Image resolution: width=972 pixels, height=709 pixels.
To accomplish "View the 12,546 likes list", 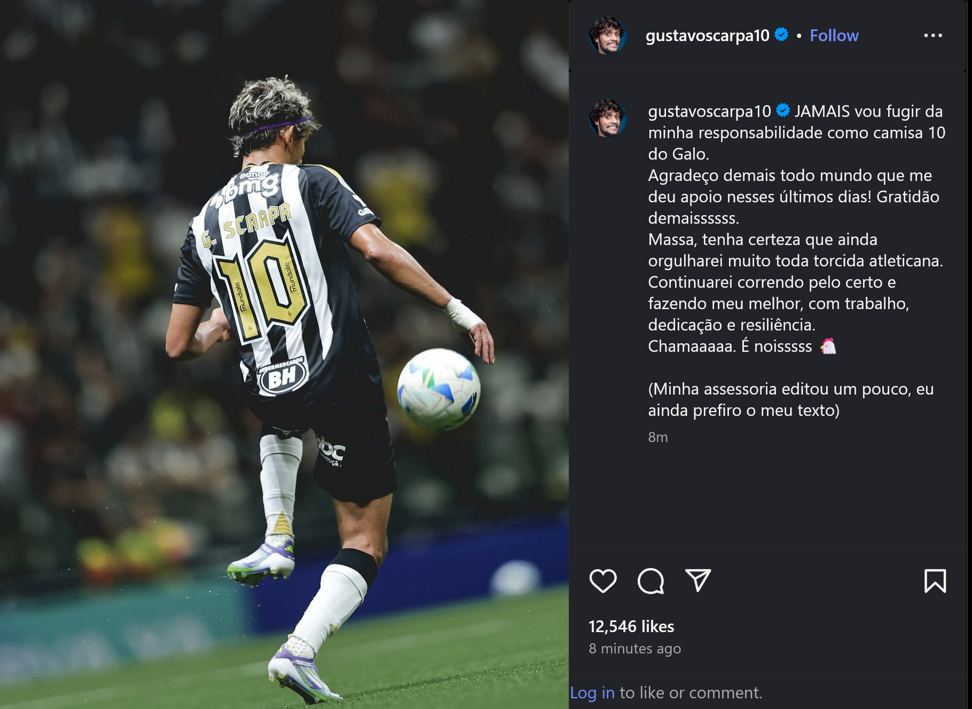I will [x=631, y=626].
